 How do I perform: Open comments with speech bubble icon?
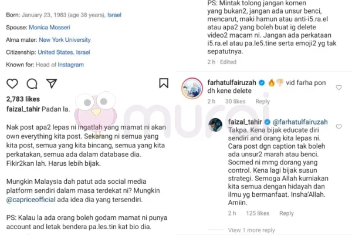(32, 83)
